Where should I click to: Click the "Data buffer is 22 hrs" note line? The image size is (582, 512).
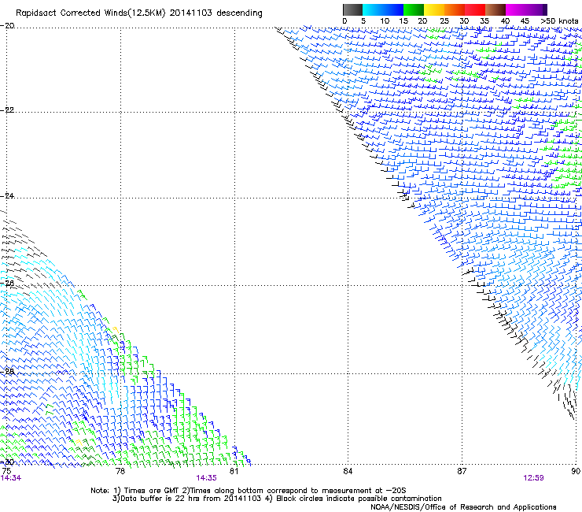[277, 499]
